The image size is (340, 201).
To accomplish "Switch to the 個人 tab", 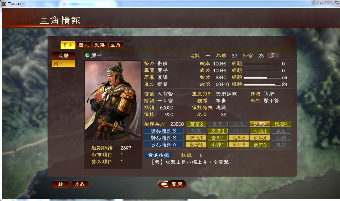I will (x=84, y=45).
